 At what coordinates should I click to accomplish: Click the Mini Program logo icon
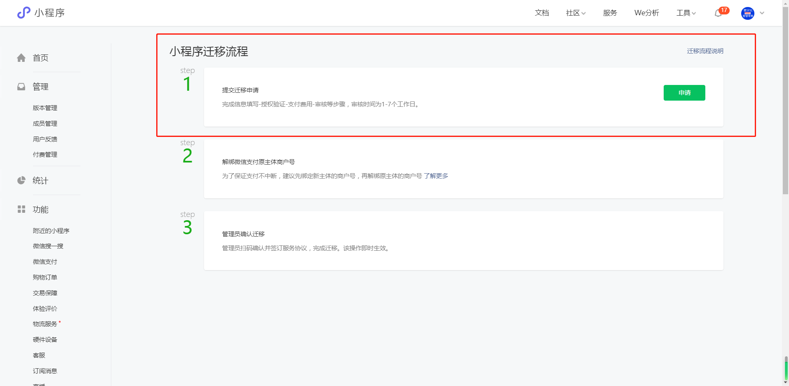coord(23,13)
